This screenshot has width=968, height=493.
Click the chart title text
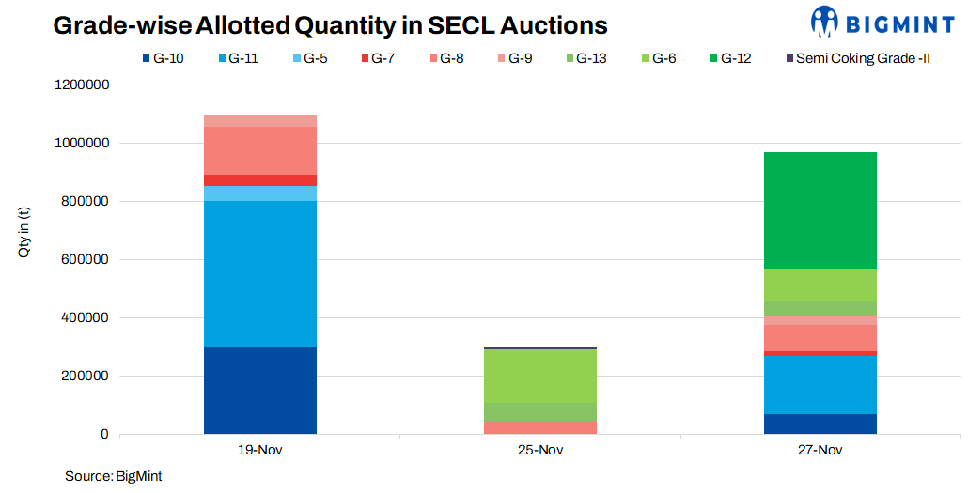click(x=330, y=25)
